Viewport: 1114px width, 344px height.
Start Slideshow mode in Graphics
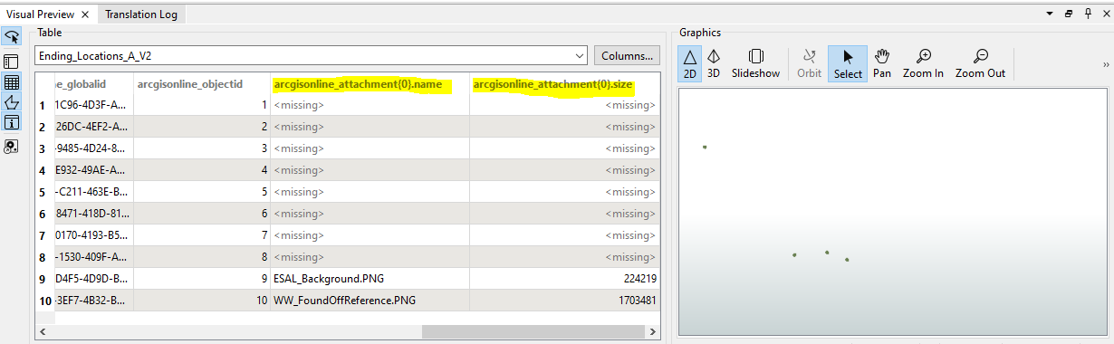755,63
